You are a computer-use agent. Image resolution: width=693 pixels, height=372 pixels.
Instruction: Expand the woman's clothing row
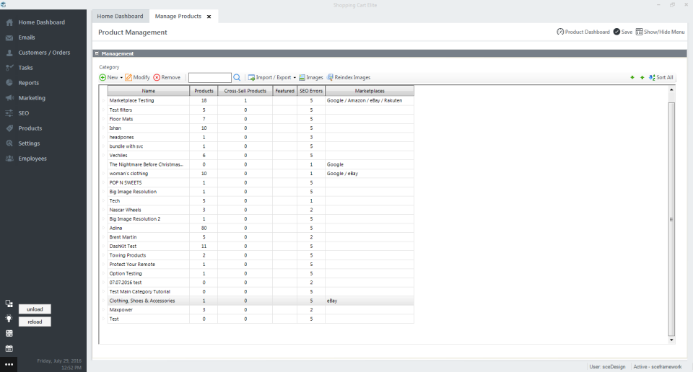[104, 174]
